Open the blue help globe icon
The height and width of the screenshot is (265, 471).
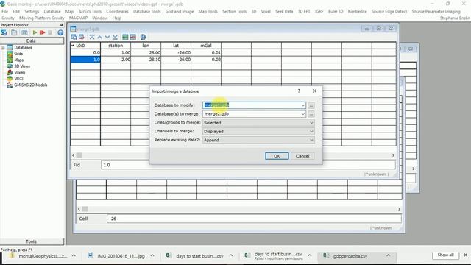pyautogui.click(x=60, y=32)
